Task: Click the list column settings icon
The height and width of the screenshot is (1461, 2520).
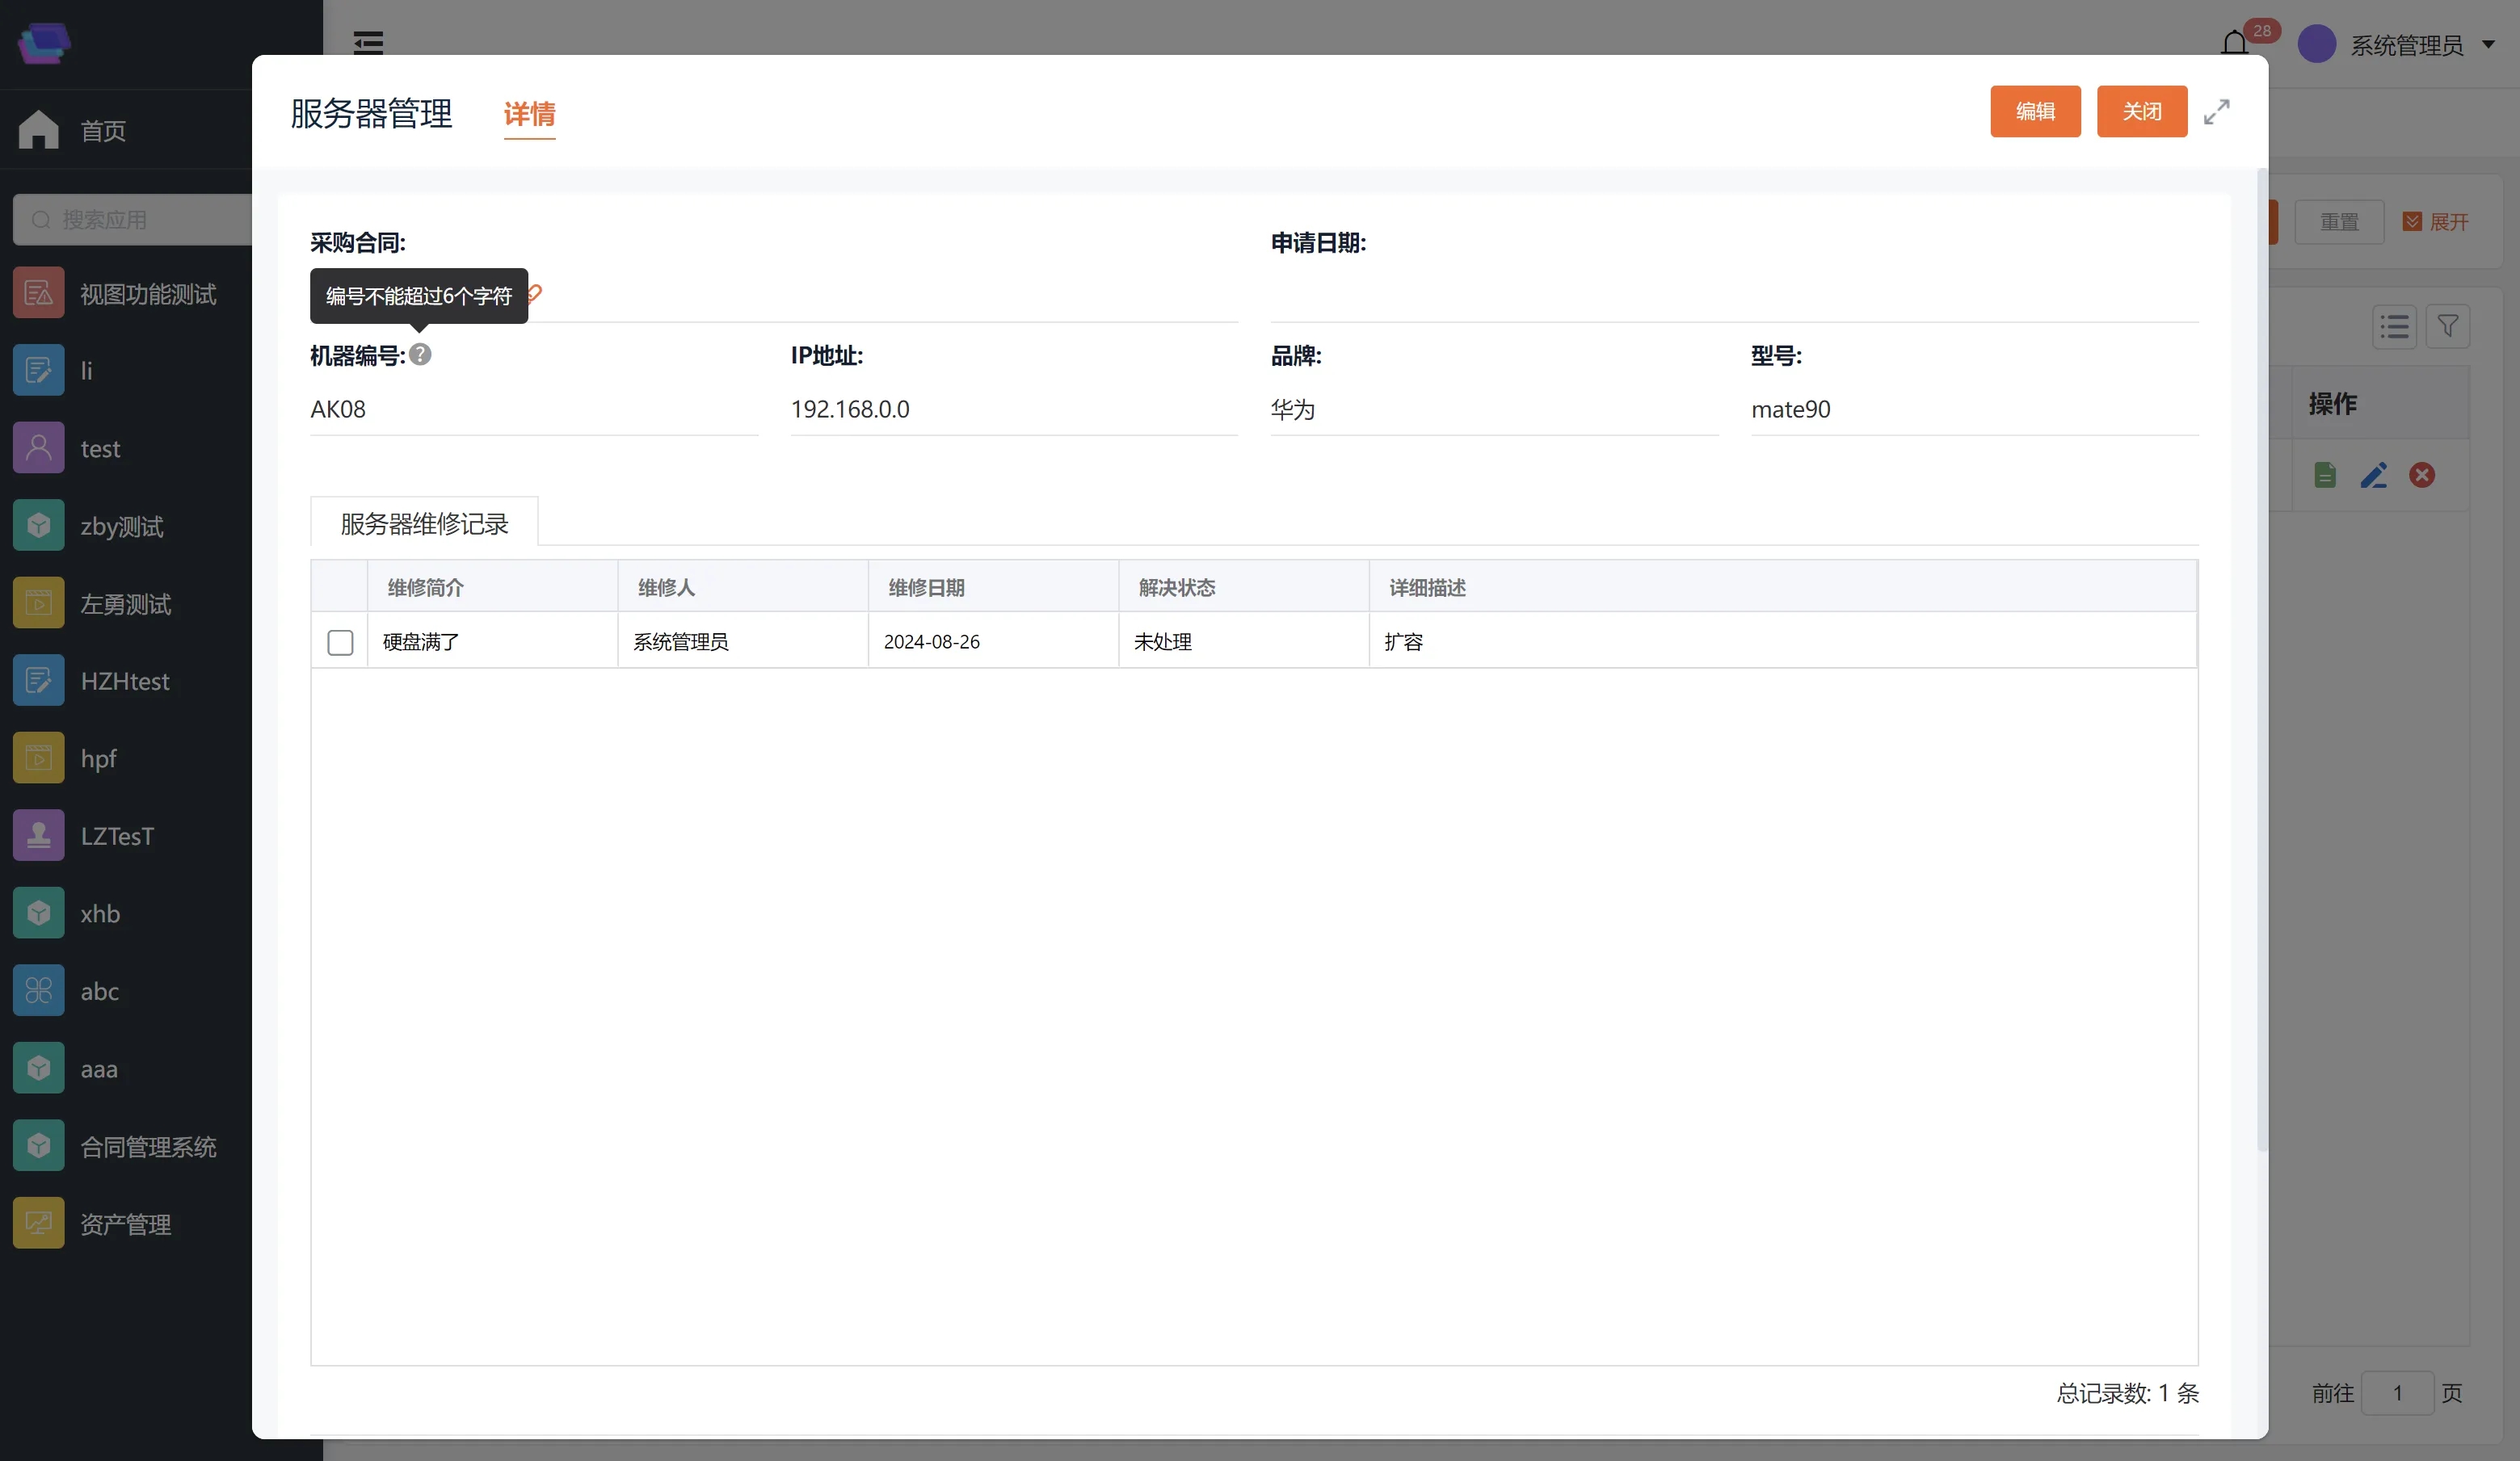Action: pyautogui.click(x=2394, y=327)
